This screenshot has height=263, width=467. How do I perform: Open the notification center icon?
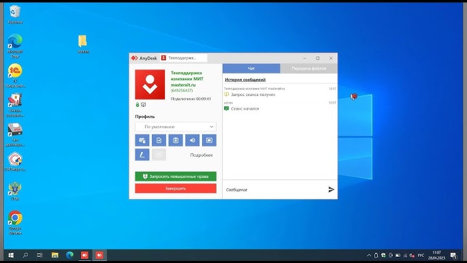[x=453, y=256]
